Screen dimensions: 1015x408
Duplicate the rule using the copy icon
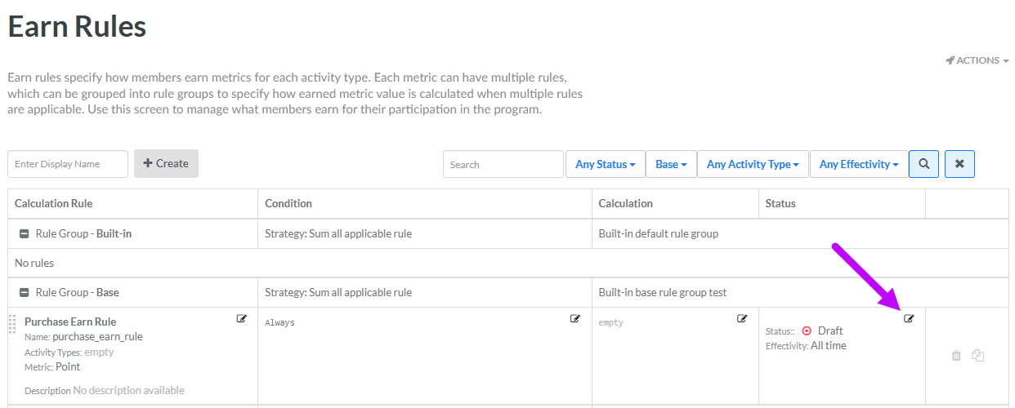(x=977, y=356)
